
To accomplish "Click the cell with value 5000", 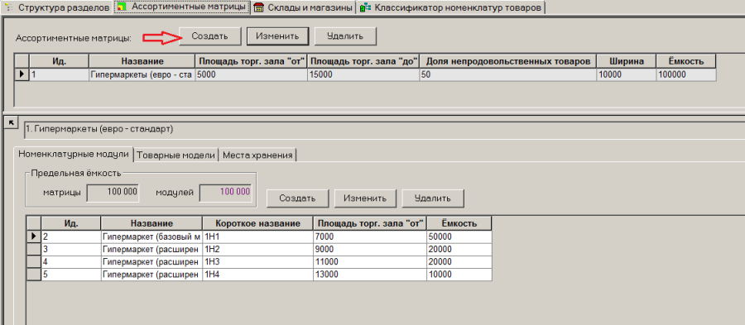I will point(252,74).
